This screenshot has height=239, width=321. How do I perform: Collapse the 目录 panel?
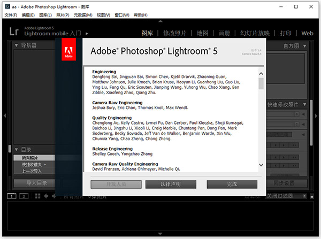pyautogui.click(x=17, y=150)
